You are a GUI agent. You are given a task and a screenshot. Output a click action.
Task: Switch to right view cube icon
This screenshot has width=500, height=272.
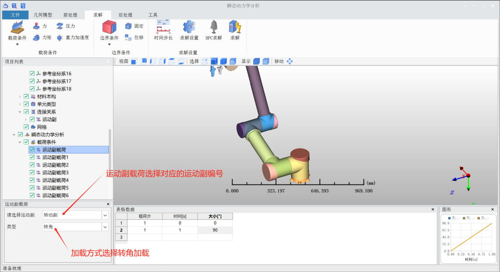point(162,61)
